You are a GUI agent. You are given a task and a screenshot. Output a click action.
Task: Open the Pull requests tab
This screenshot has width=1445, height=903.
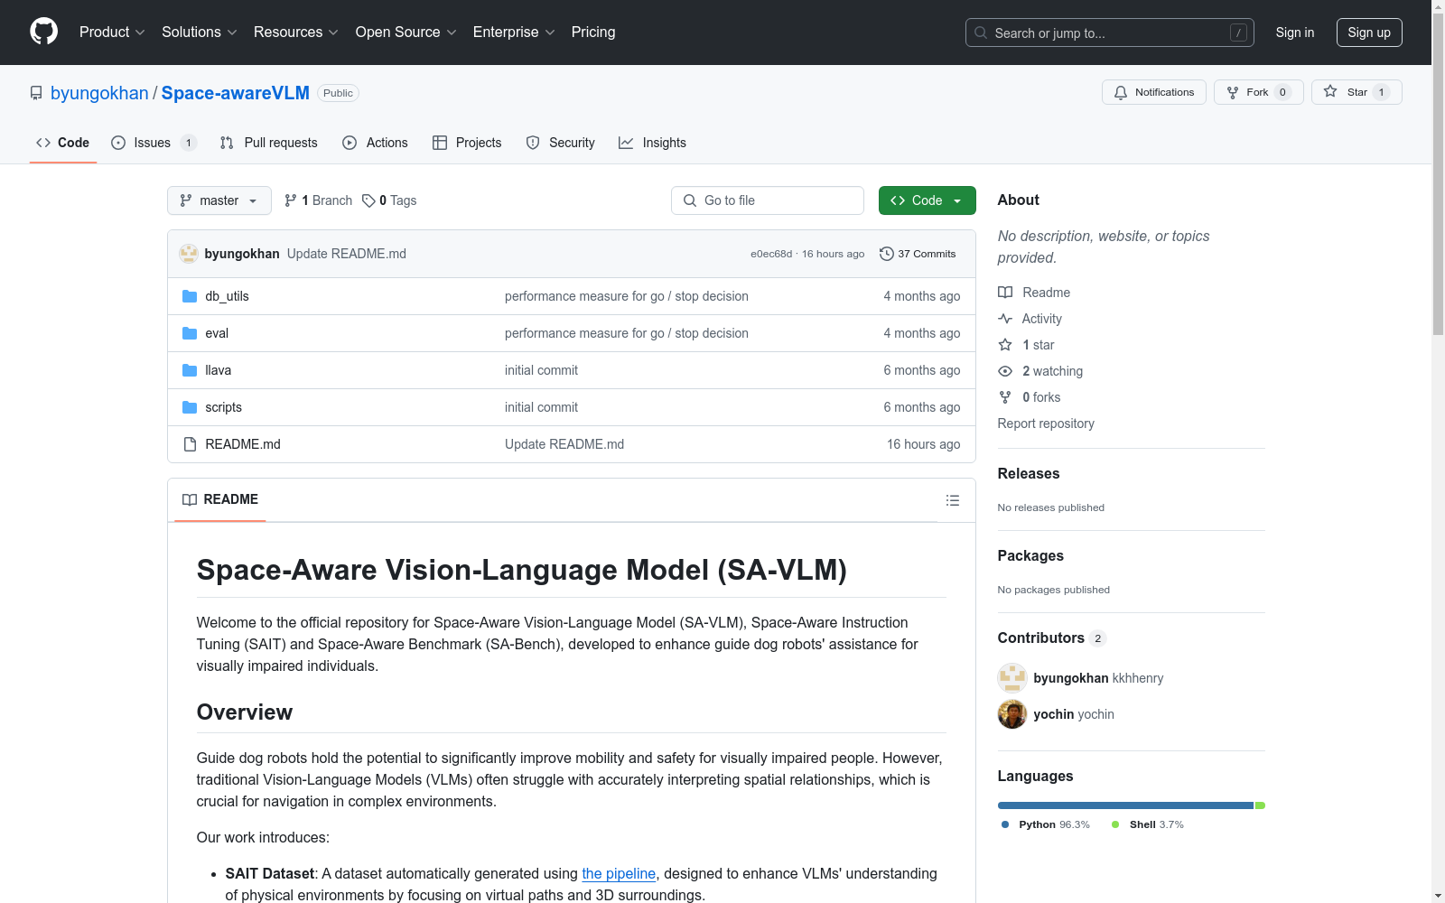(x=269, y=143)
